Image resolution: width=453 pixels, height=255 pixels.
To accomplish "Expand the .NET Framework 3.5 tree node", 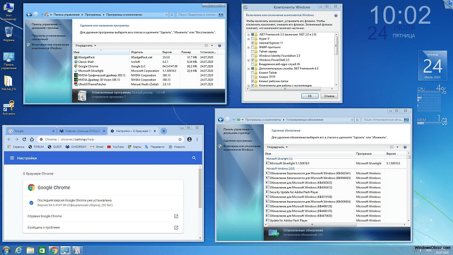I will tap(249, 35).
